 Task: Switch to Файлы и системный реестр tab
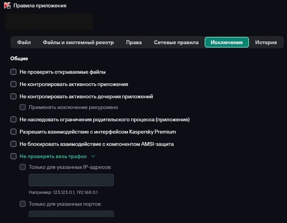click(x=78, y=42)
